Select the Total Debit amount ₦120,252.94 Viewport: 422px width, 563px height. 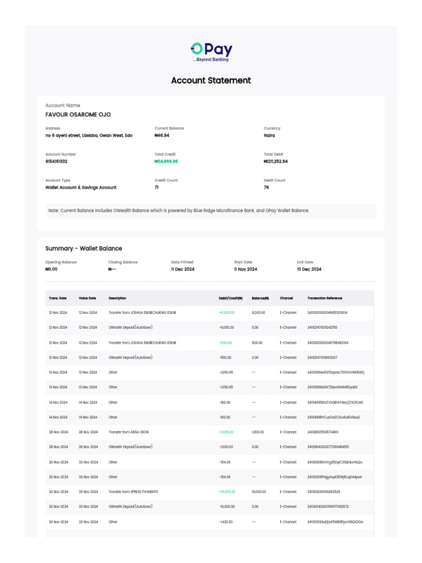click(x=276, y=162)
